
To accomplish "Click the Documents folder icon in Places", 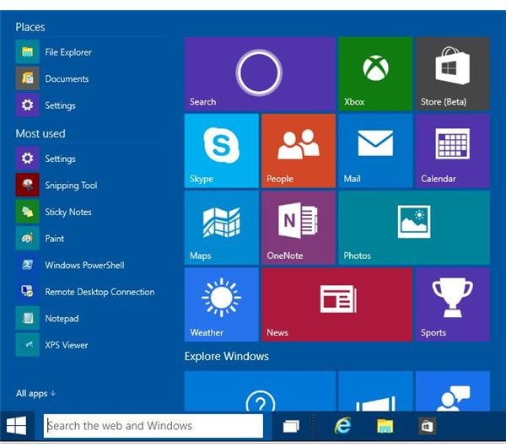I will [x=28, y=78].
